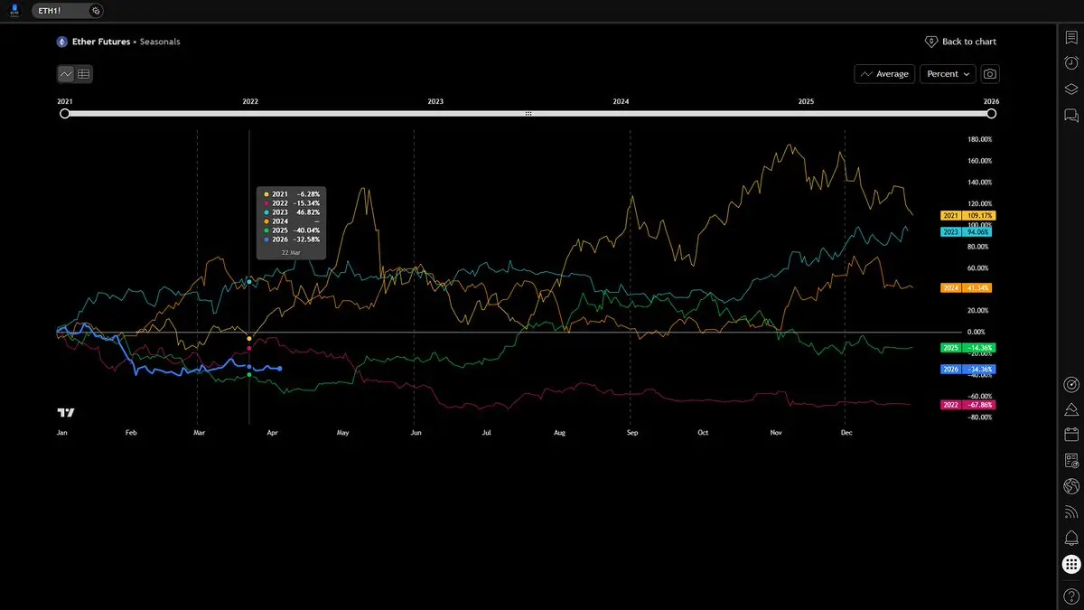The height and width of the screenshot is (610, 1084).
Task: Open the options strategy builder icon
Action: [1071, 461]
